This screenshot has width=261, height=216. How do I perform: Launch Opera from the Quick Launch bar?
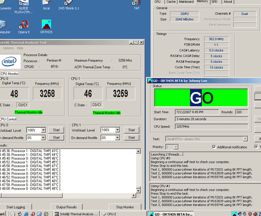tap(33, 214)
